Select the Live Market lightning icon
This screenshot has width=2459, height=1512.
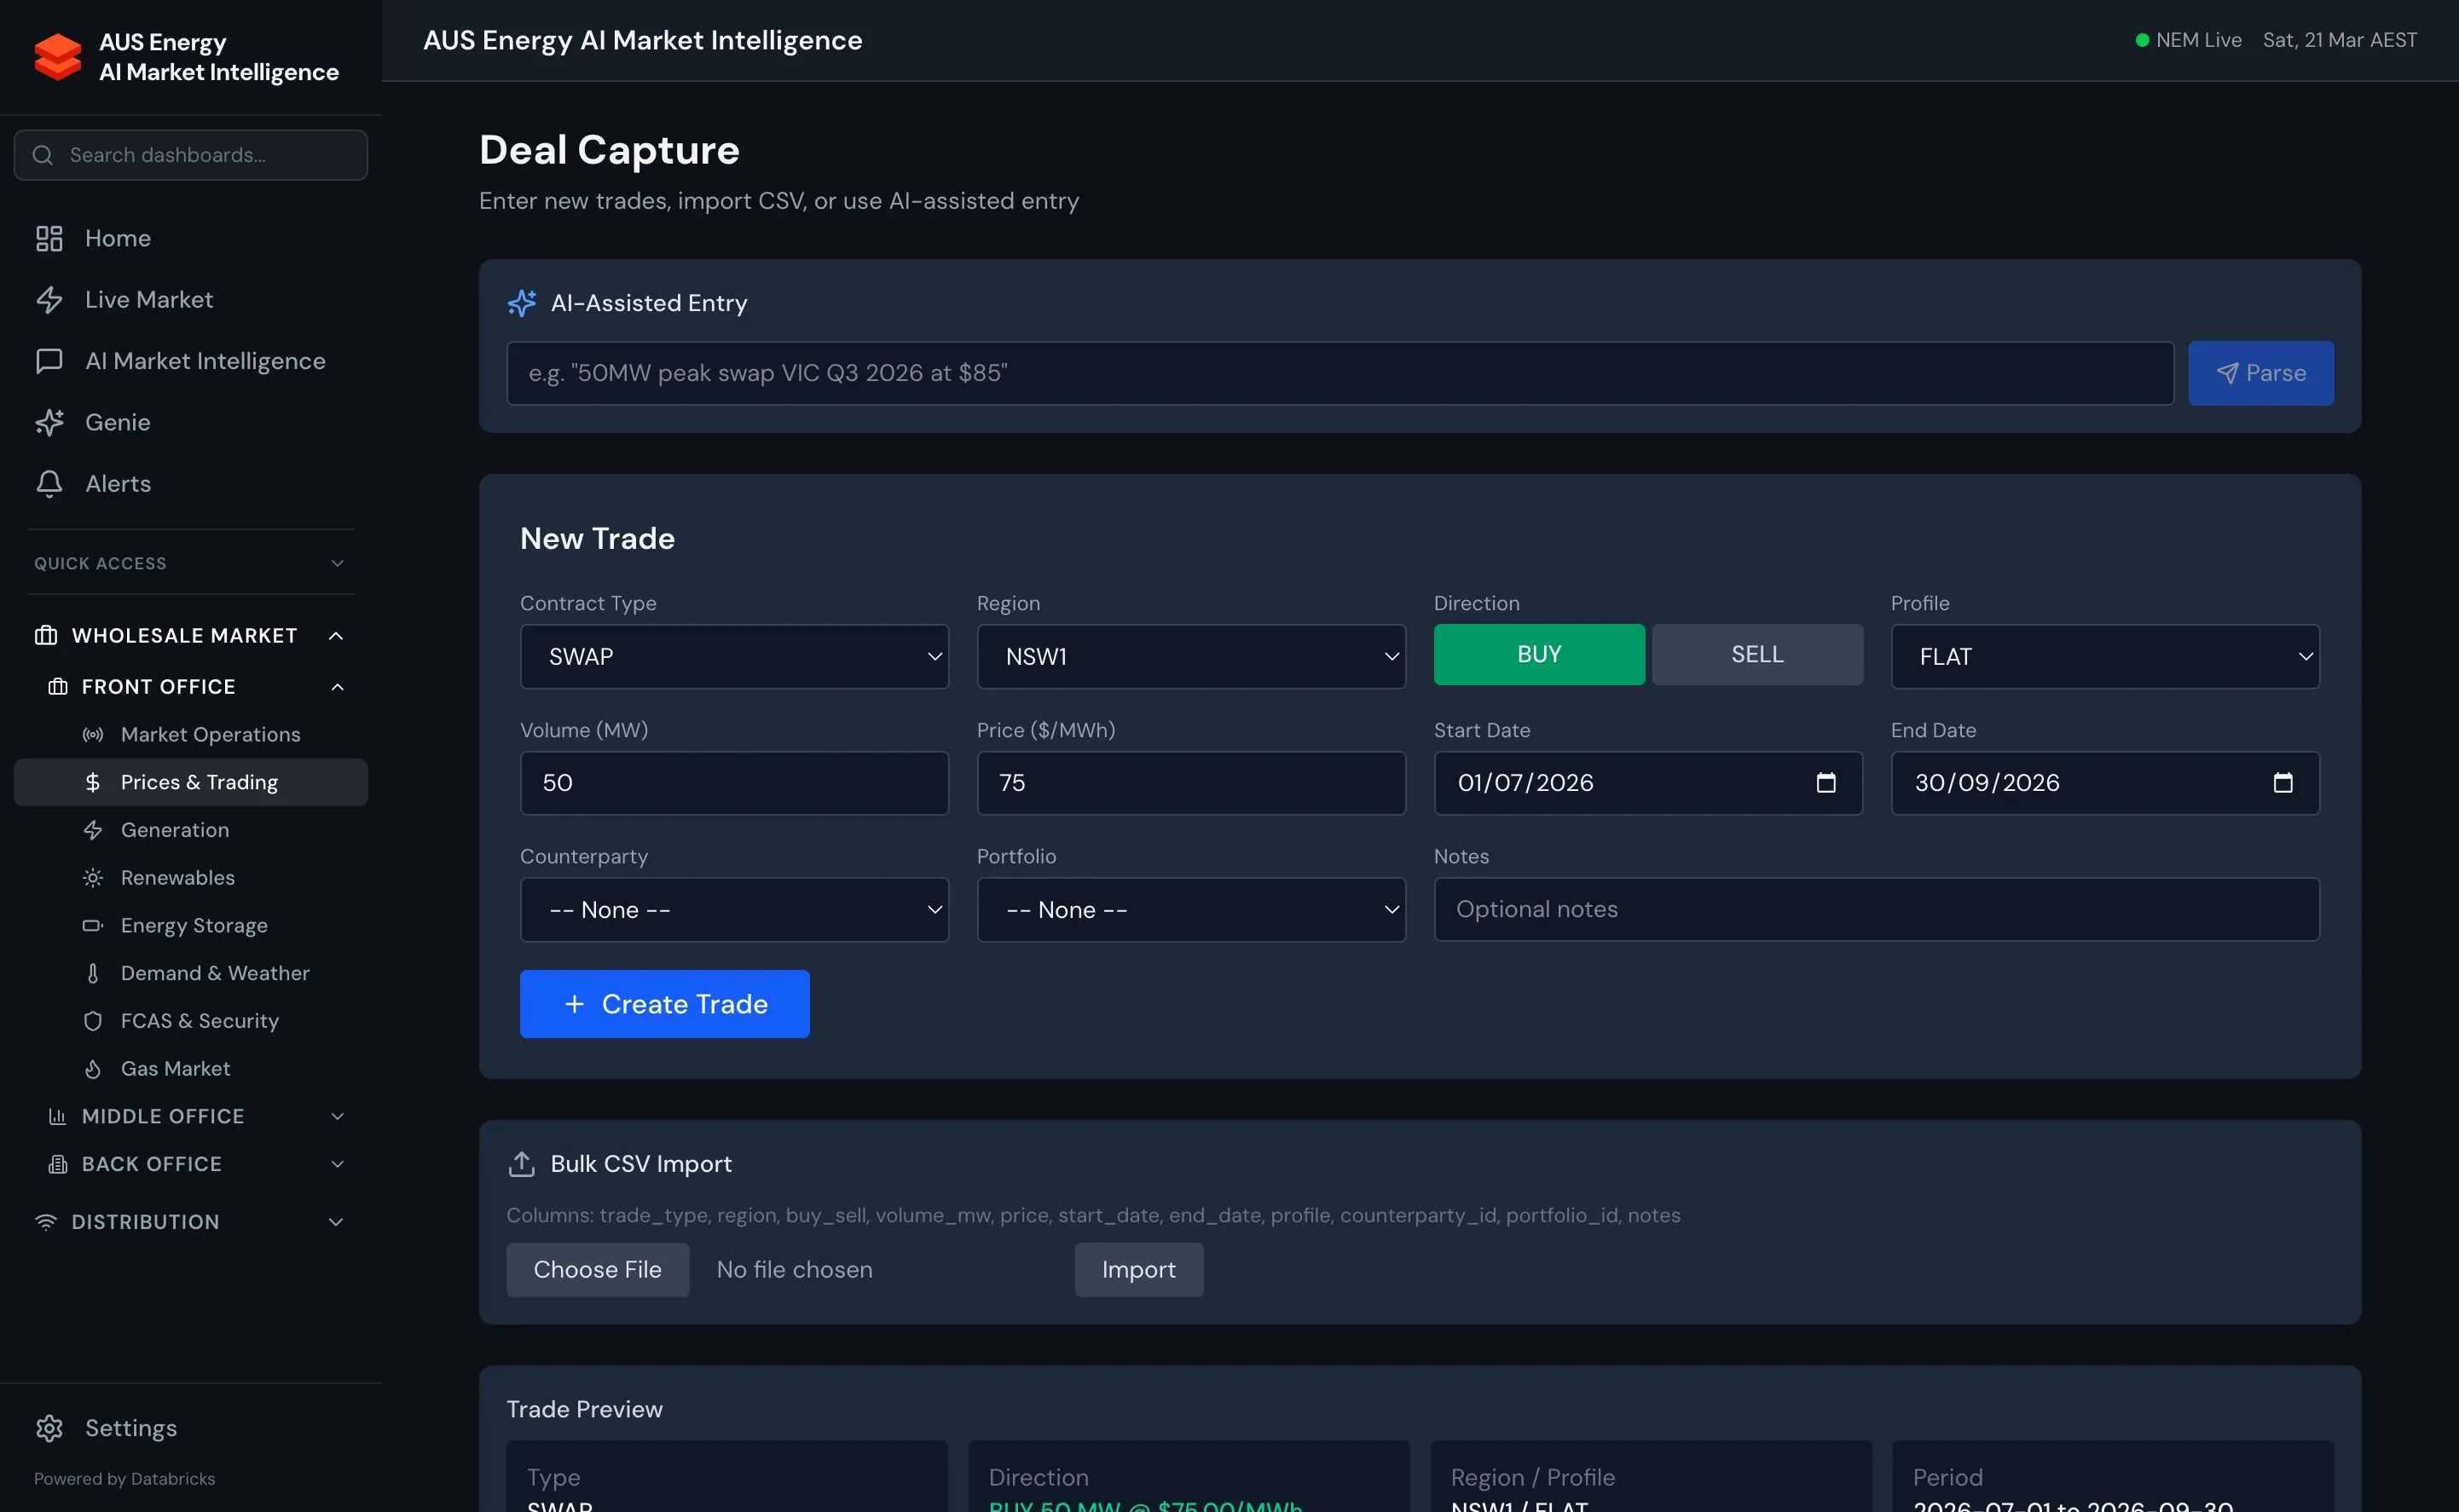(x=51, y=299)
